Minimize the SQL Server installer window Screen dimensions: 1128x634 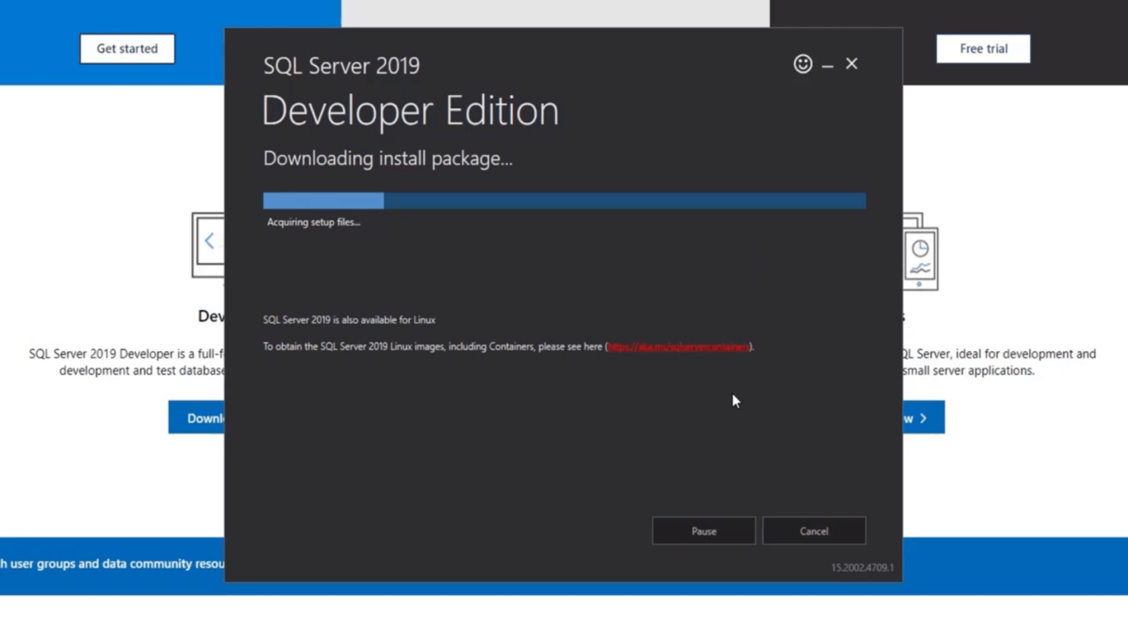(x=827, y=66)
